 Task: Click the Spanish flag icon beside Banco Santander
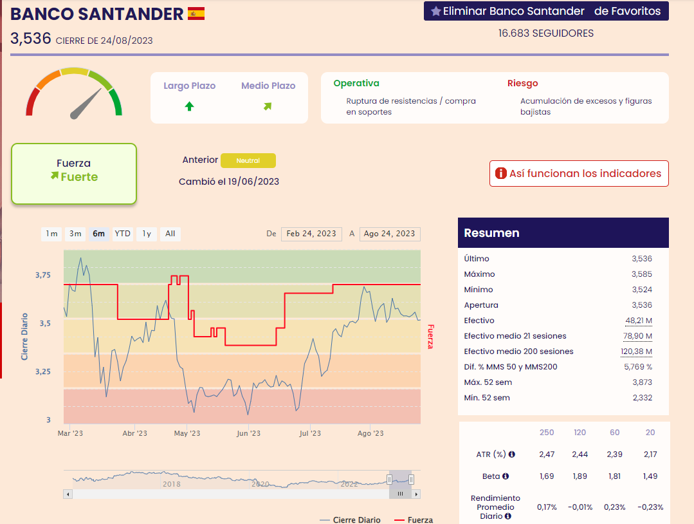tap(196, 14)
